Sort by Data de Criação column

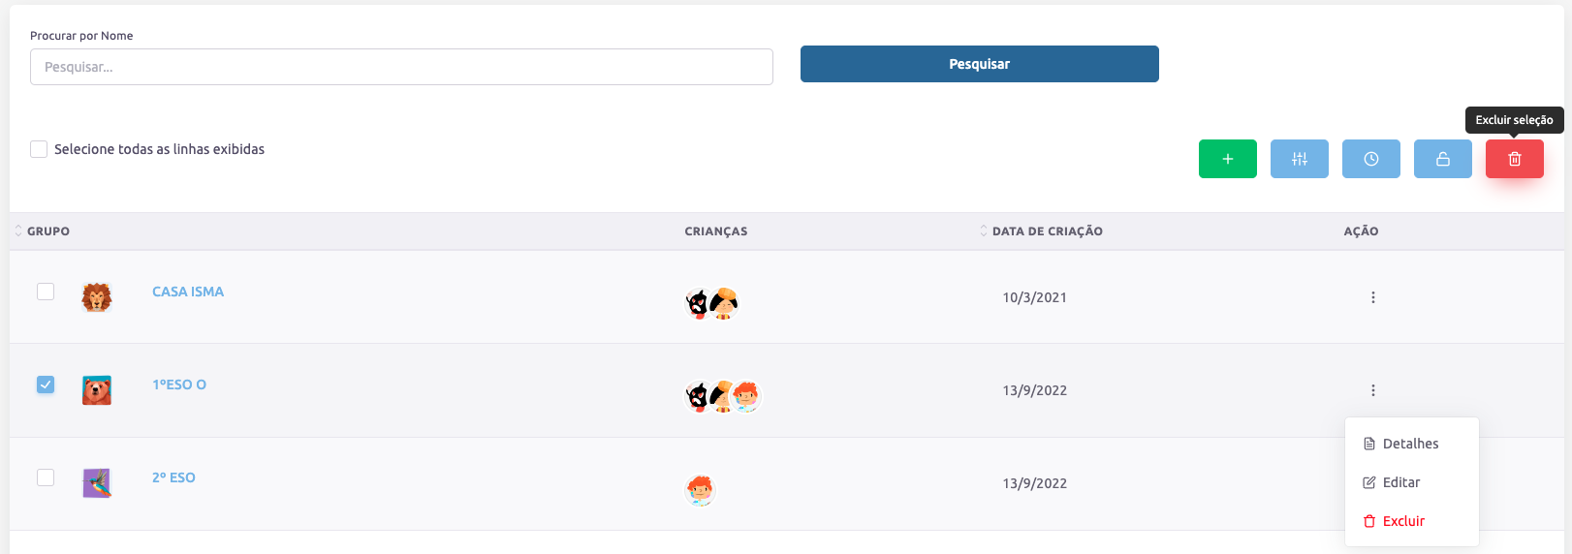[1046, 231]
